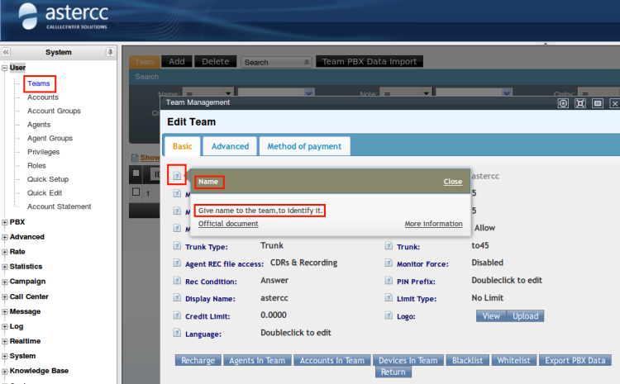Image resolution: width=620 pixels, height=384 pixels.
Task: Click the help icon beside Language
Action: 178,333
